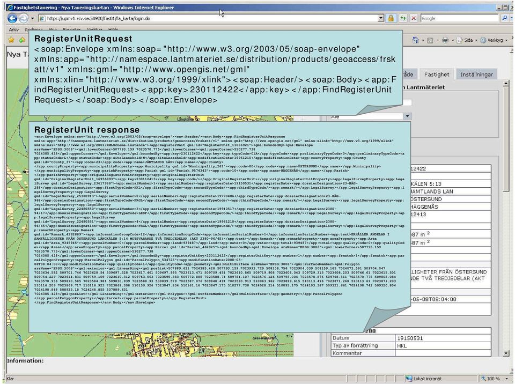Refresh the page with green arrows icon
This screenshot has width=515, height=384.
tap(403, 18)
